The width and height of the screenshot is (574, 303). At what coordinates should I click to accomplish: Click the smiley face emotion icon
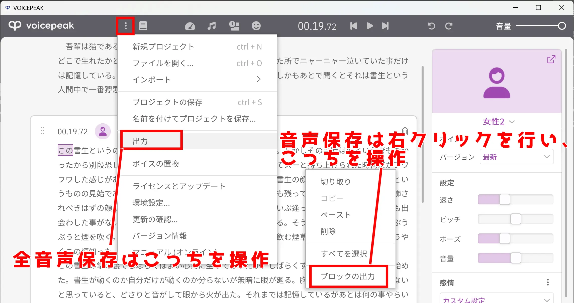pos(256,26)
